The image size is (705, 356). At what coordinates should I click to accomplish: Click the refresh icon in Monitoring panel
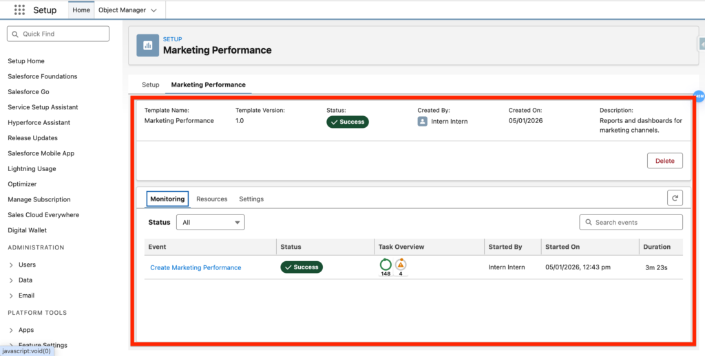coord(675,198)
